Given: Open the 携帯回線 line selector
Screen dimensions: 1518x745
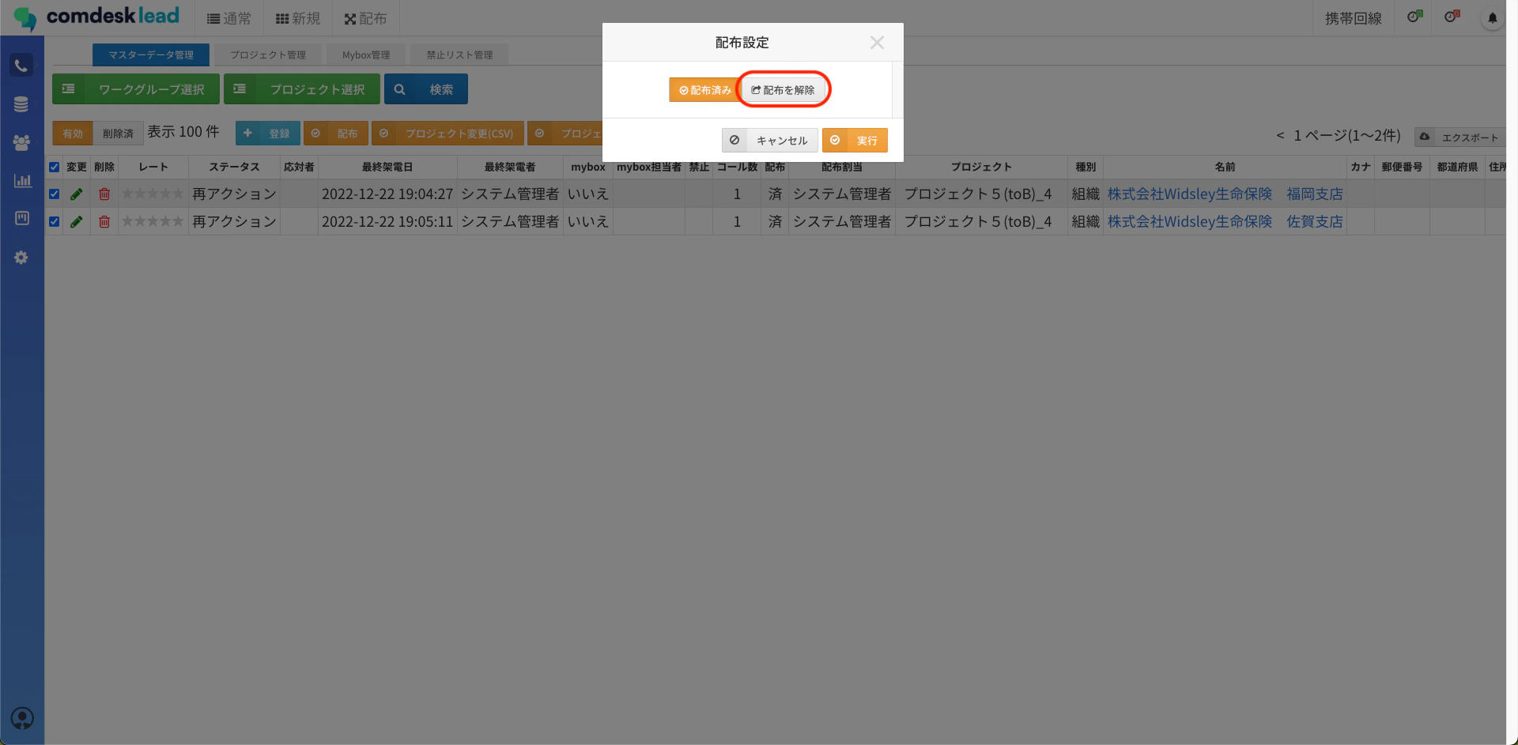Looking at the screenshot, I should pyautogui.click(x=1353, y=18).
